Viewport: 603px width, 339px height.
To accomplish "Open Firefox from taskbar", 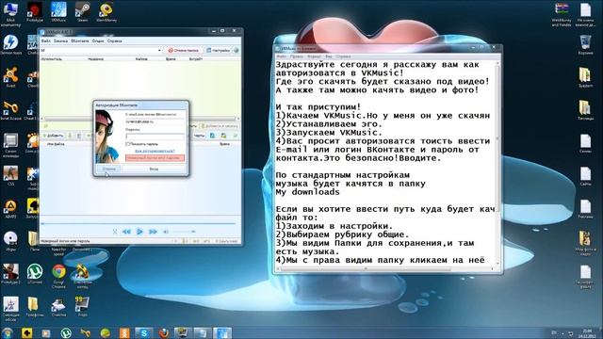I will click(163, 332).
